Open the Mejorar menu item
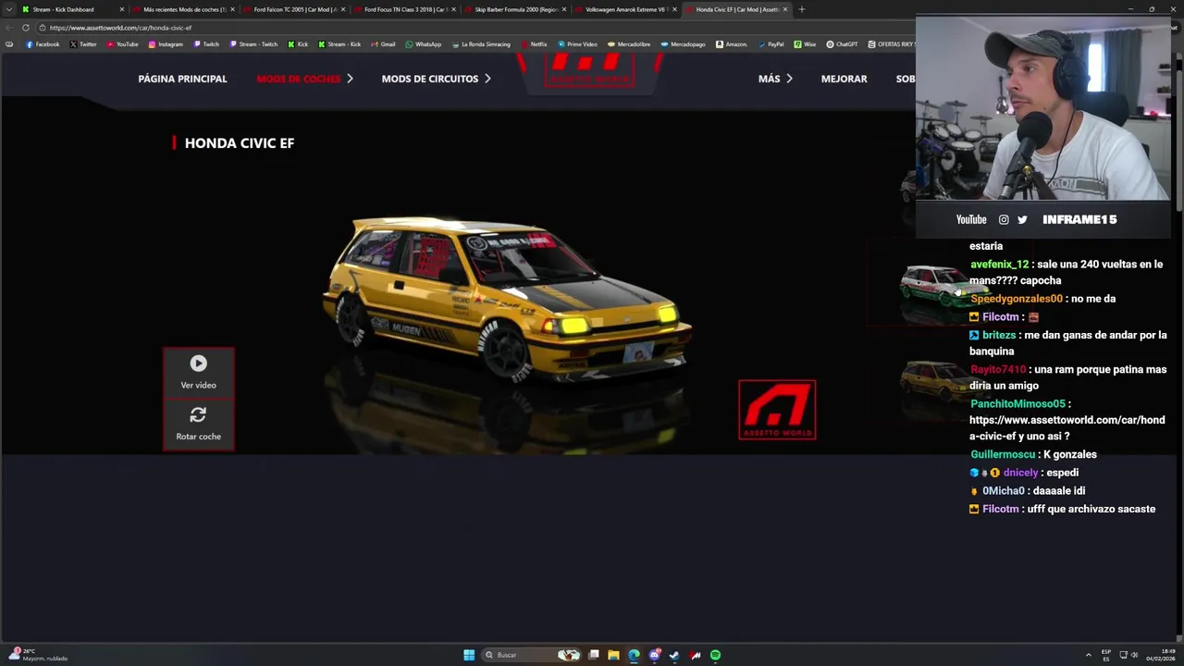Screen dimensions: 1184x666 [x=844, y=79]
